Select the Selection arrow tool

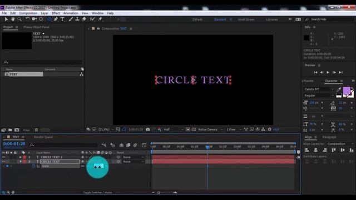click(x=6, y=19)
